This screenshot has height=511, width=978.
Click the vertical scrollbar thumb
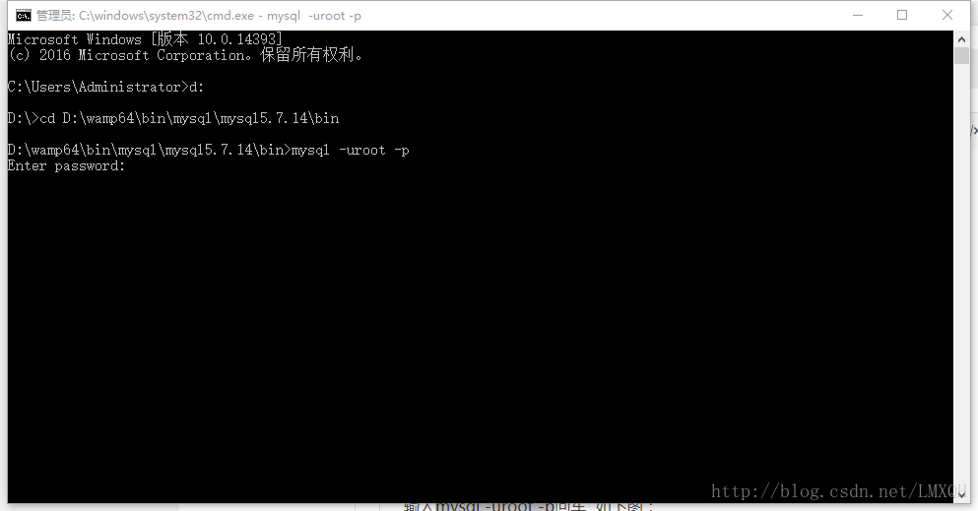coord(961,55)
